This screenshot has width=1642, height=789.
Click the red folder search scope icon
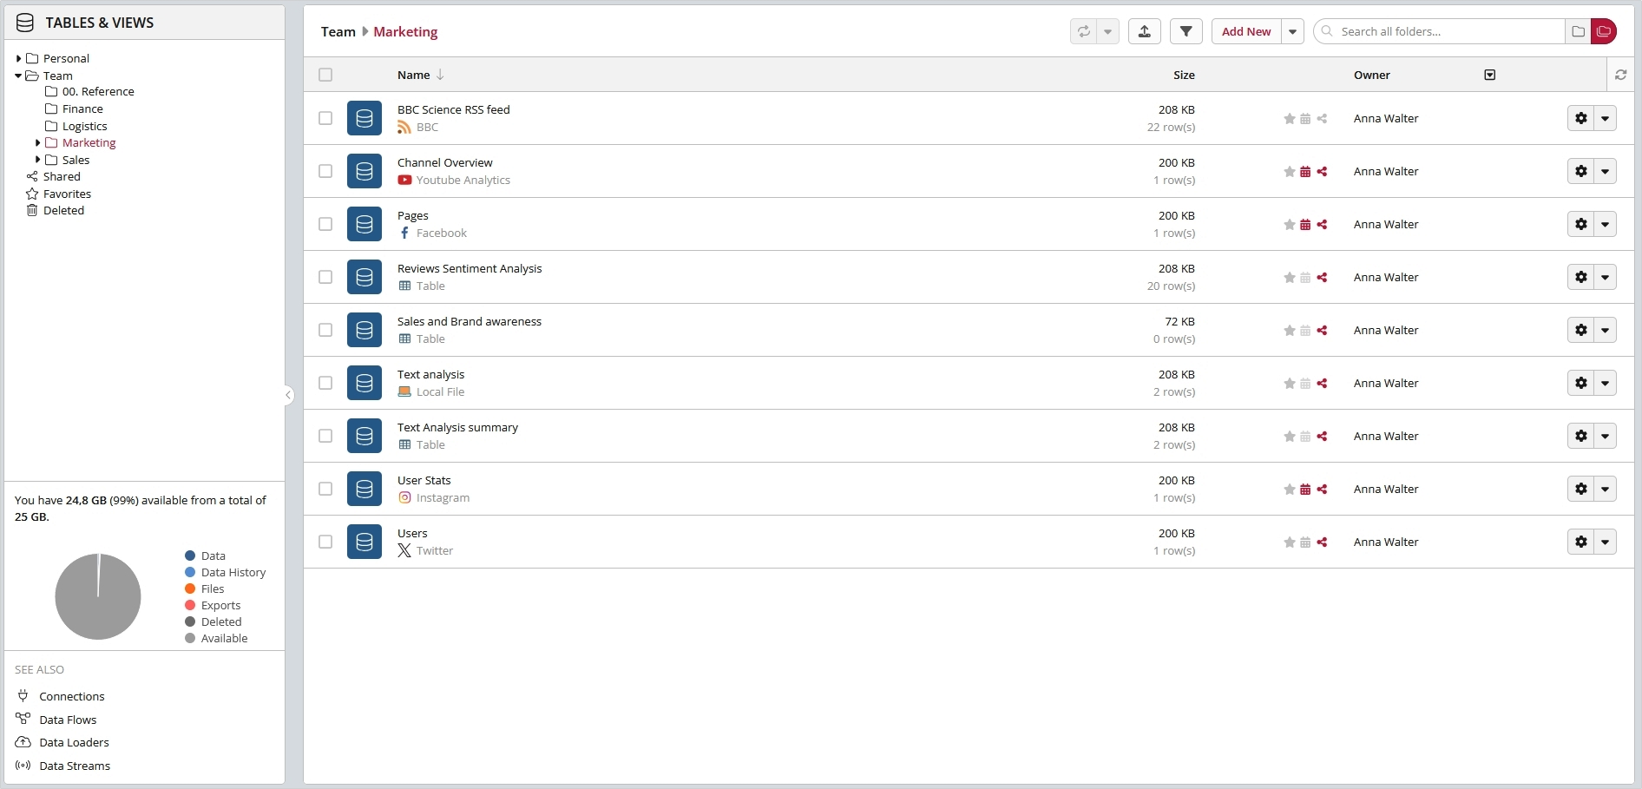coord(1604,31)
